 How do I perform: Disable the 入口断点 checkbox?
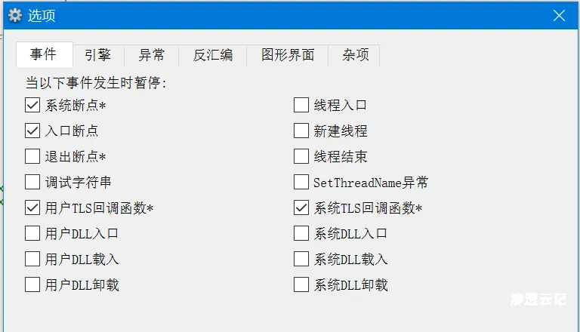pos(32,131)
